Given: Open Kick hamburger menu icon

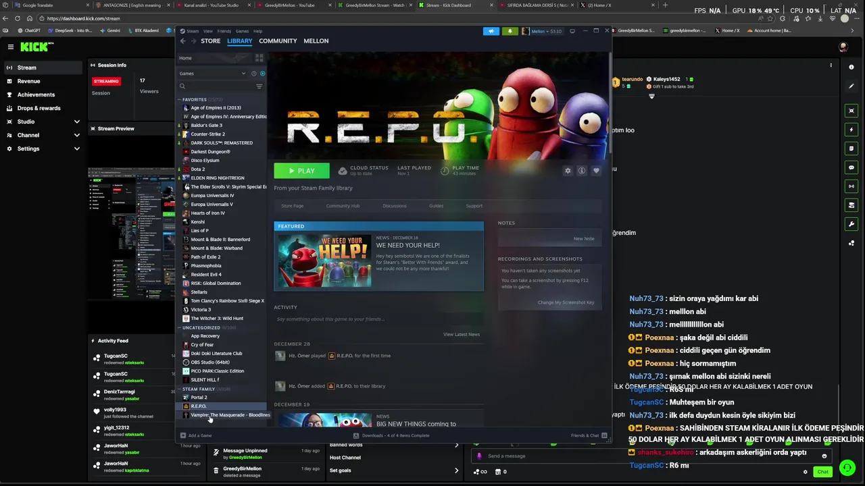Looking at the screenshot, I should click(11, 47).
